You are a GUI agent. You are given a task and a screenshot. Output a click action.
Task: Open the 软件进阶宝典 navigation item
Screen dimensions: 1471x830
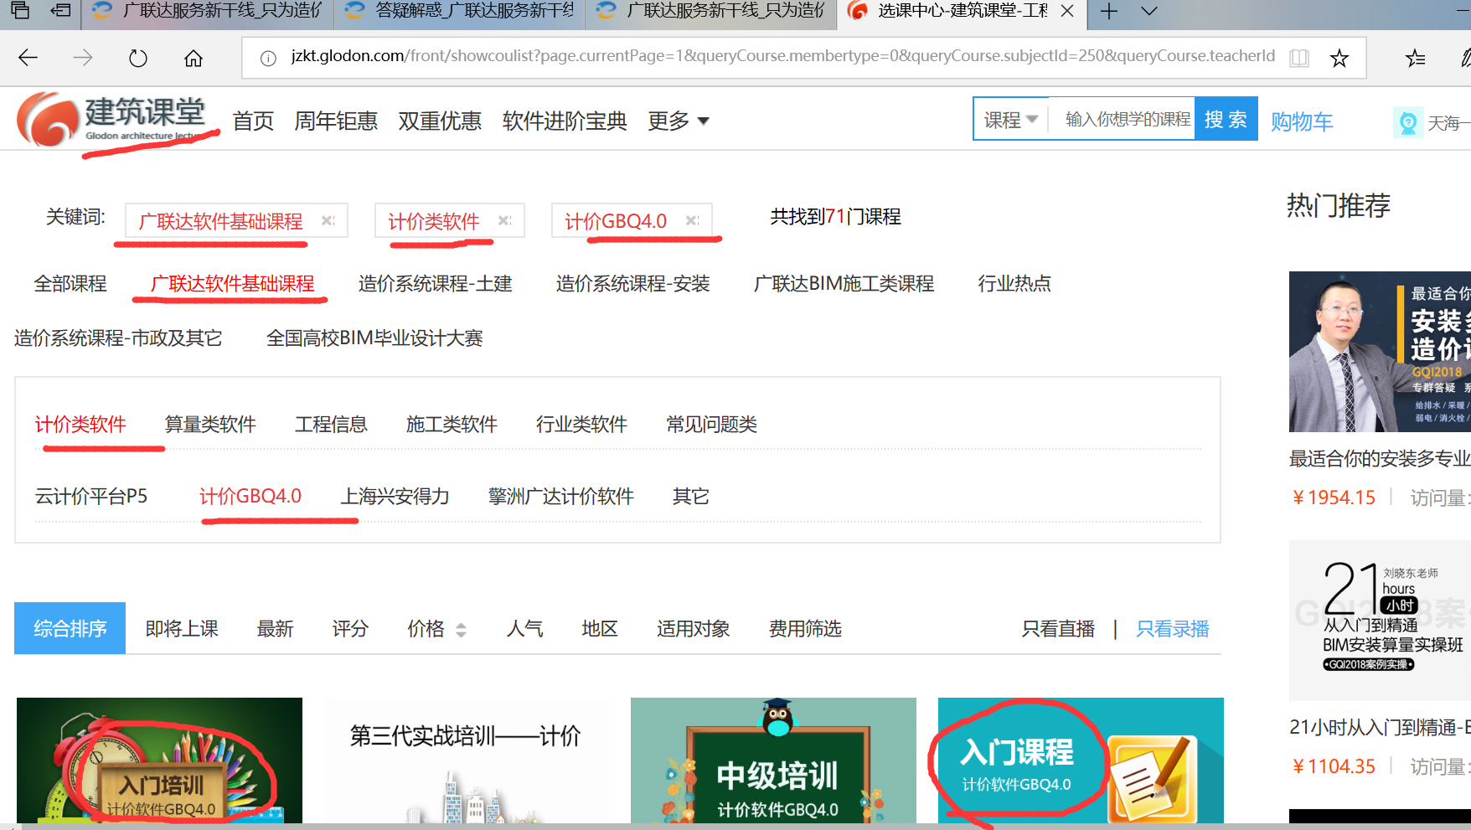[565, 121]
